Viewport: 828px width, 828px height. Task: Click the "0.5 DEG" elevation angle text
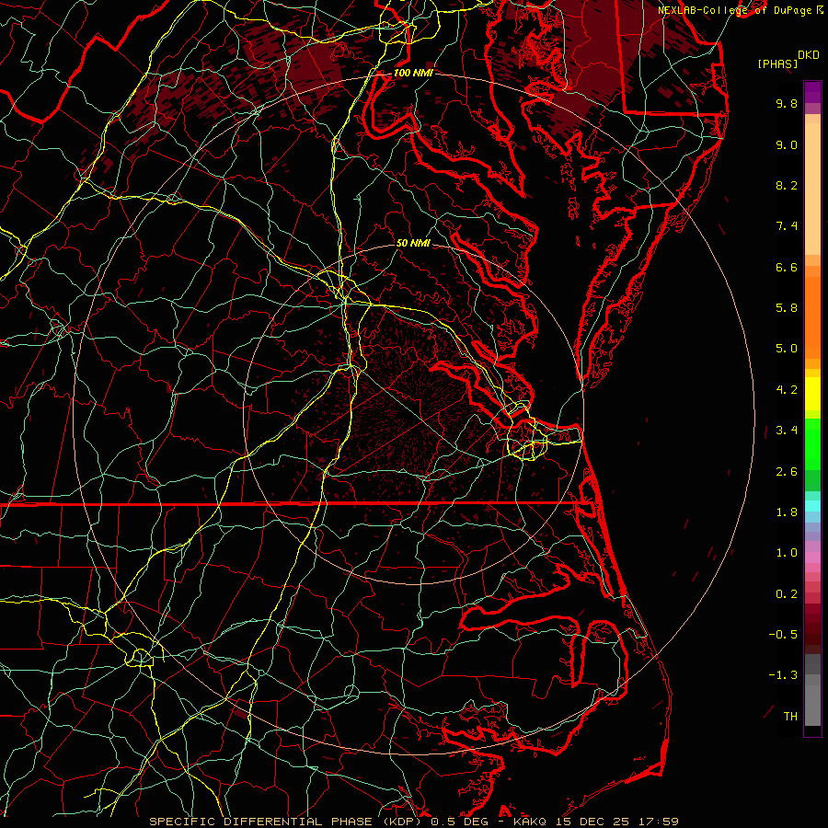pos(457,822)
